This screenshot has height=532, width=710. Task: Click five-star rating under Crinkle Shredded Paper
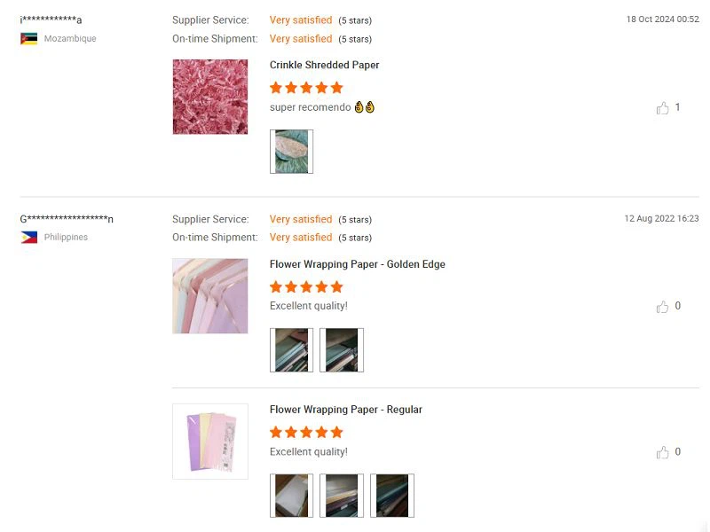tap(306, 88)
